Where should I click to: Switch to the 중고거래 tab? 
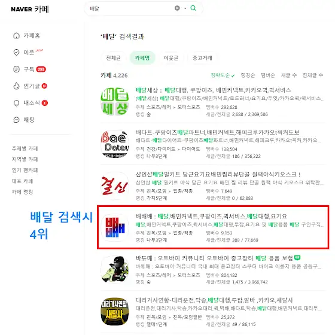point(202,58)
